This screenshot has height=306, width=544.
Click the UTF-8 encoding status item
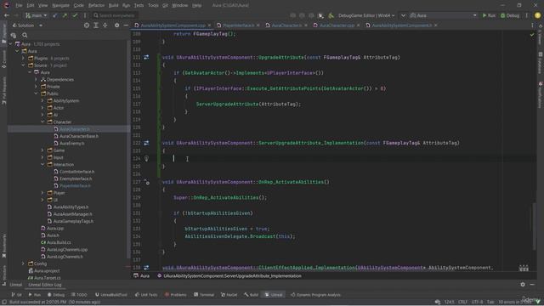477,302
